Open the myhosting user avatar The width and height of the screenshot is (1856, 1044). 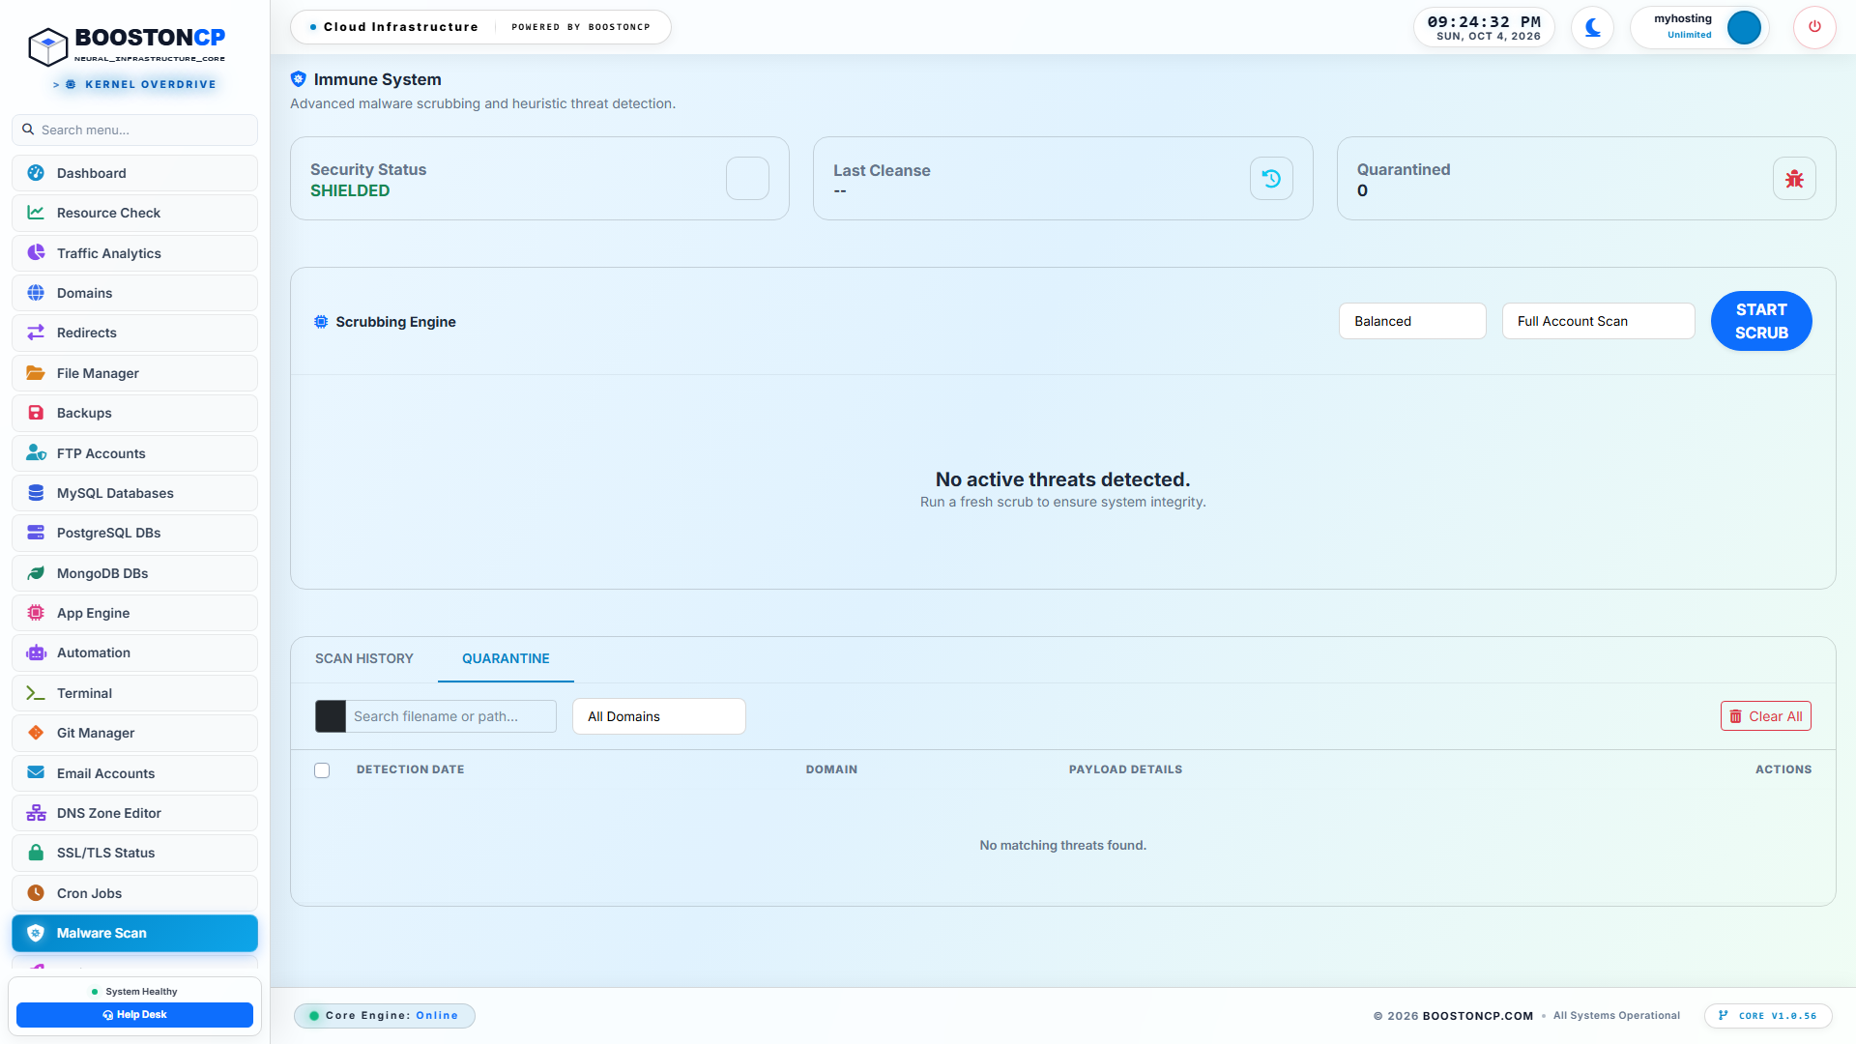[x=1744, y=27]
